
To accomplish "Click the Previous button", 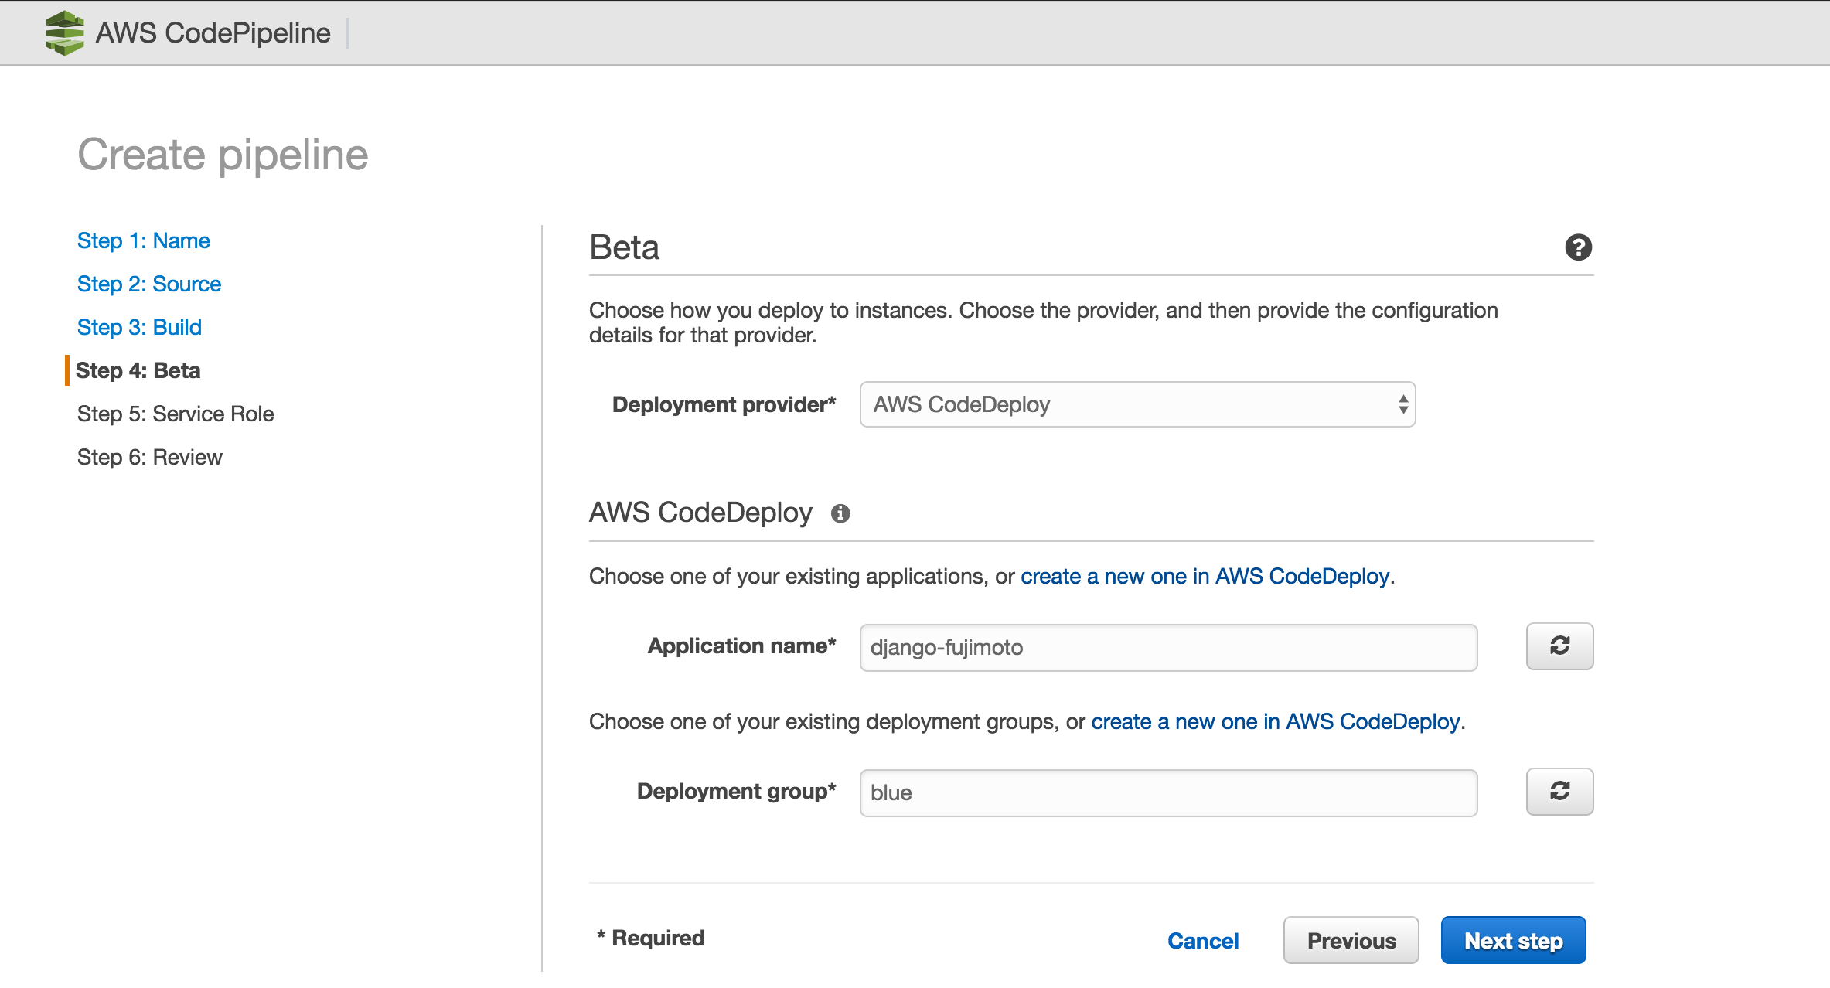I will point(1351,940).
